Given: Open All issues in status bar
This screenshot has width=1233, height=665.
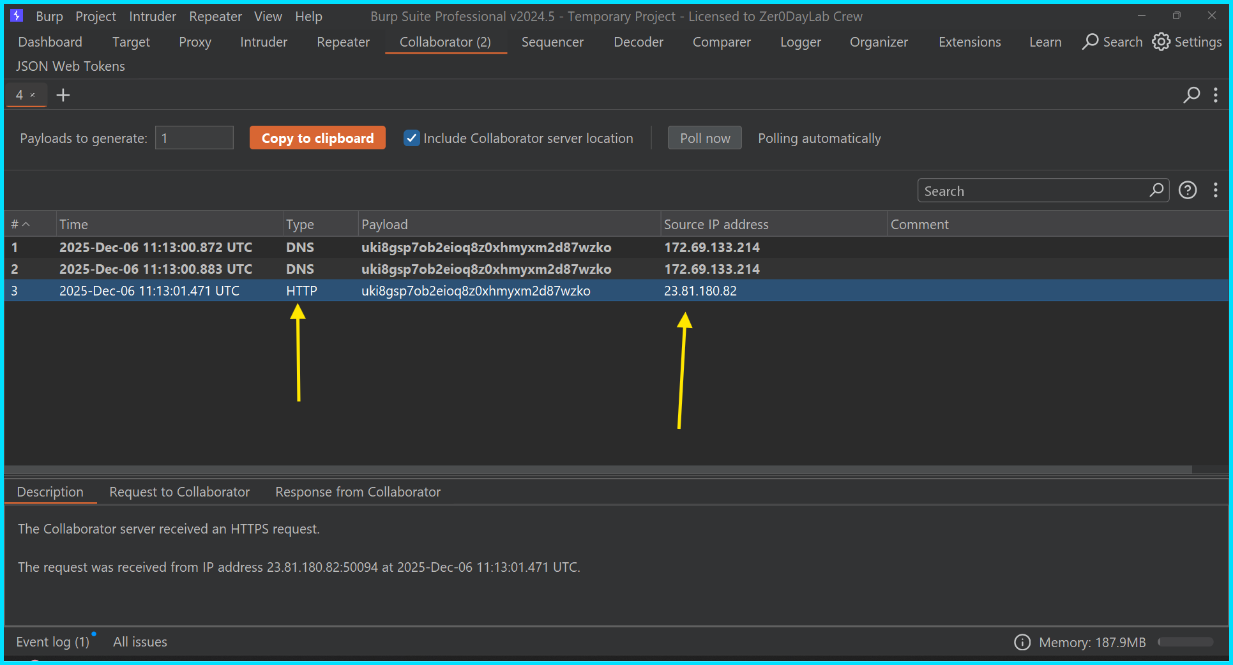Looking at the screenshot, I should pos(140,642).
